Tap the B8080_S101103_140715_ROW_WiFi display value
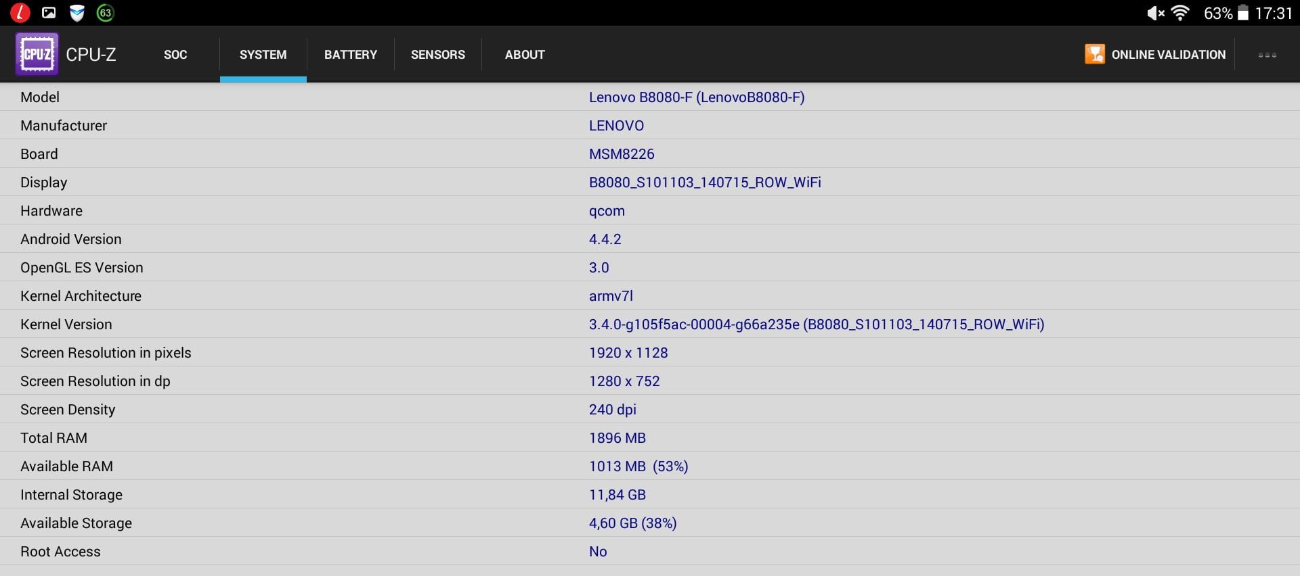The image size is (1300, 576). [705, 183]
